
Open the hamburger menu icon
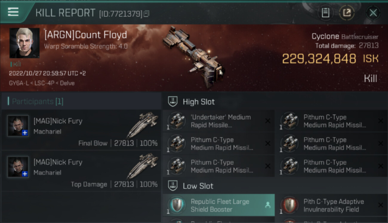(13, 12)
